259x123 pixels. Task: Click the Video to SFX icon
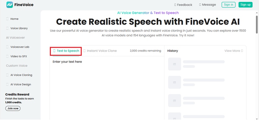pos(7,56)
